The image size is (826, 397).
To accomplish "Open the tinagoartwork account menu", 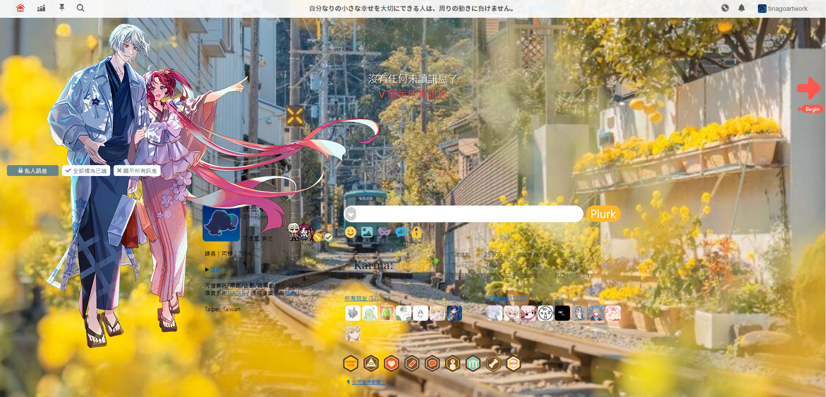I will coord(783,9).
